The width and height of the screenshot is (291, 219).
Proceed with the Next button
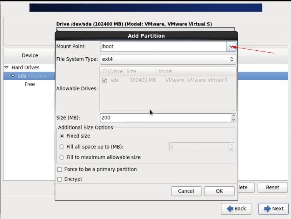tap(274, 209)
